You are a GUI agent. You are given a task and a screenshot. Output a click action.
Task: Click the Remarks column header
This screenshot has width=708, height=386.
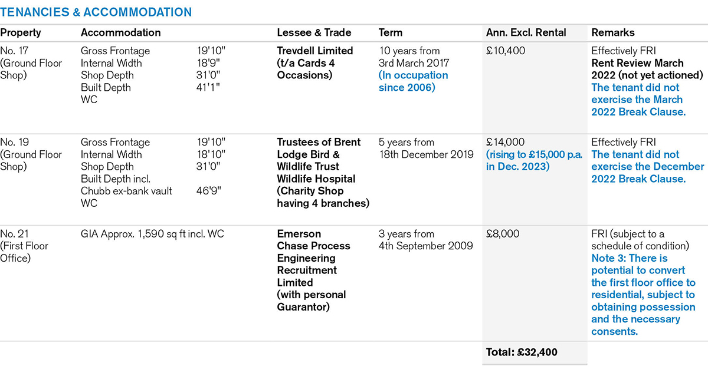613,33
